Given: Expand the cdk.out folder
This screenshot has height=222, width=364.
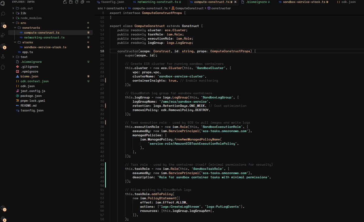Looking at the screenshot, I should (50, 8).
